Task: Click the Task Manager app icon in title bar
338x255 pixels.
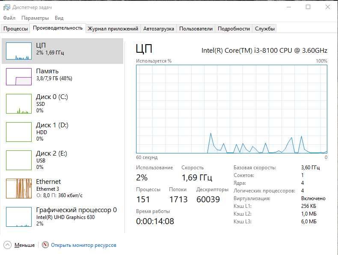Action: [7, 7]
